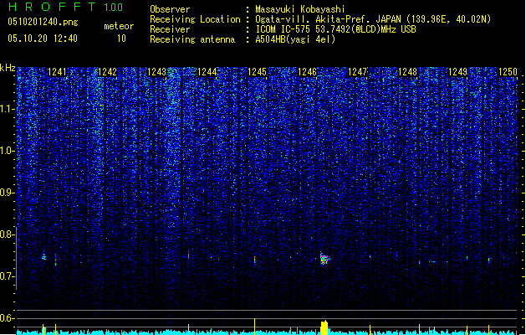526x335 pixels.
Task: Click the 1247 time marker
Action: [x=358, y=72]
